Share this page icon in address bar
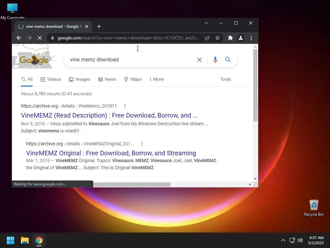This screenshot has width=330, height=248. pos(207,38)
